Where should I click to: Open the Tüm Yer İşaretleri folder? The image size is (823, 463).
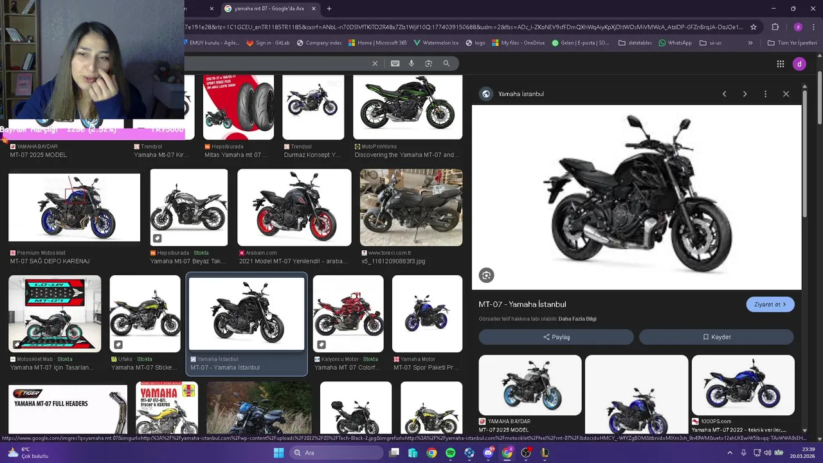[791, 43]
